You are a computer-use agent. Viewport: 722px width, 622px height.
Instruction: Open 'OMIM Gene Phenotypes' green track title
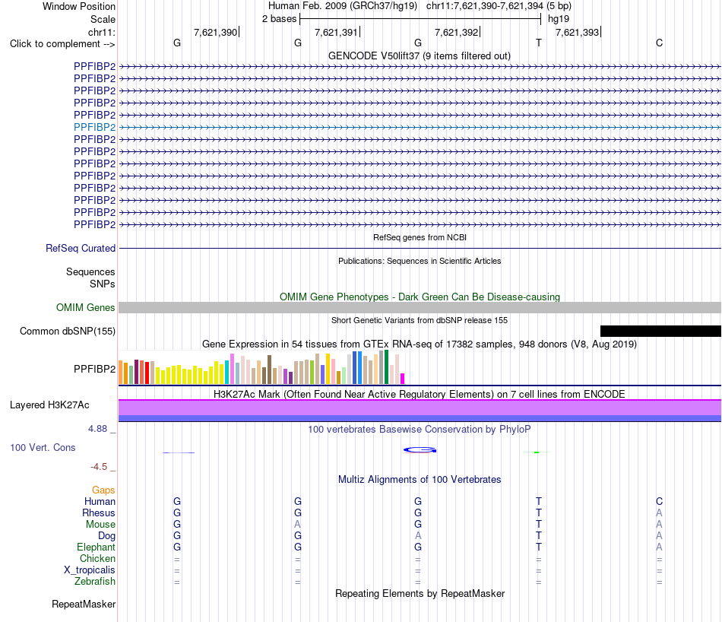[420, 297]
